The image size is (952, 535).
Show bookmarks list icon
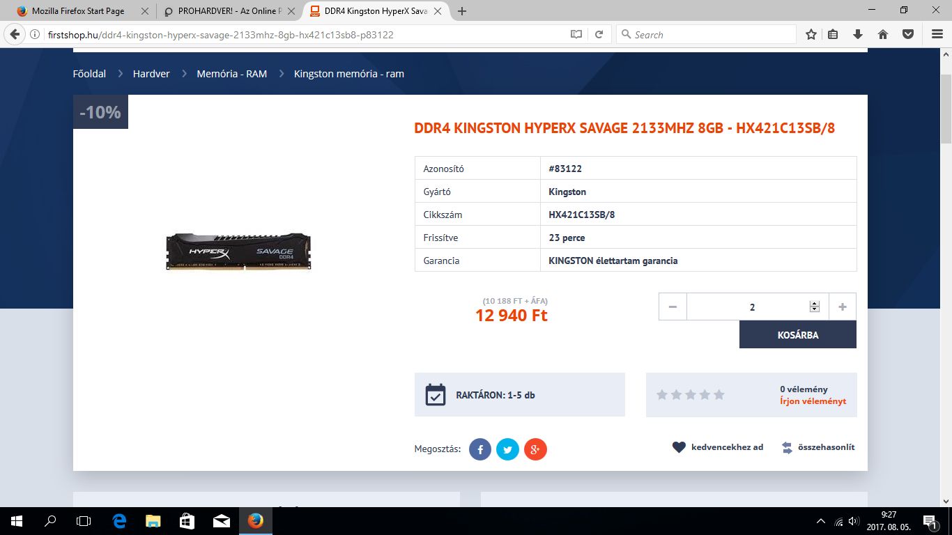tap(833, 34)
